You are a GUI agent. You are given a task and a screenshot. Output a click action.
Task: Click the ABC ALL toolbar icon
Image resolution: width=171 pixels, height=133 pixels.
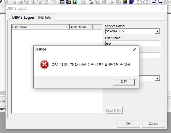131,2
